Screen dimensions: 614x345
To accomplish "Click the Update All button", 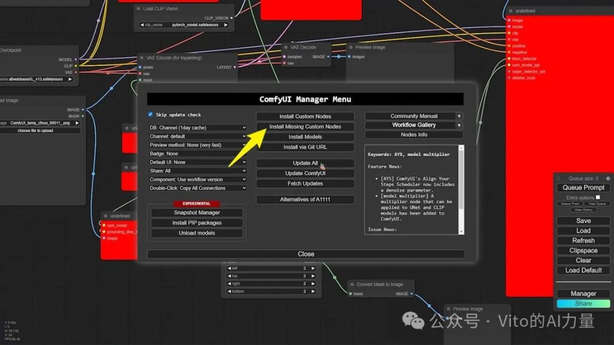I will (305, 163).
